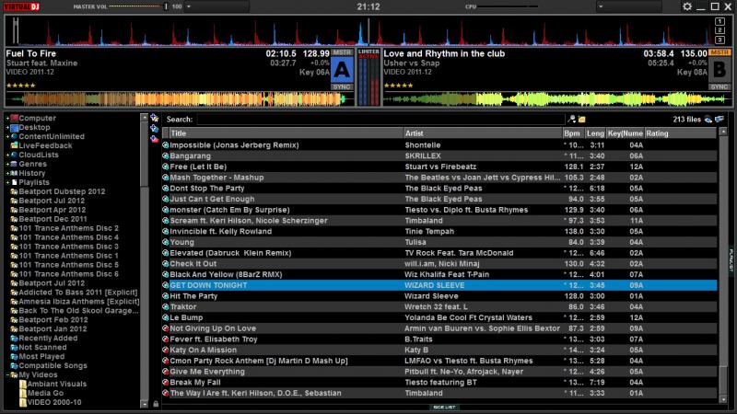Viewport: 737px width, 414px height.
Task: Click topmost star folder icon left of Search
Action: tap(154, 118)
